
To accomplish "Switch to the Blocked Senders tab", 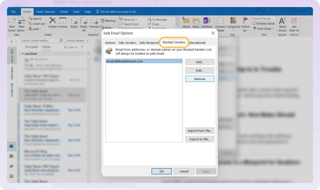I will point(174,42).
